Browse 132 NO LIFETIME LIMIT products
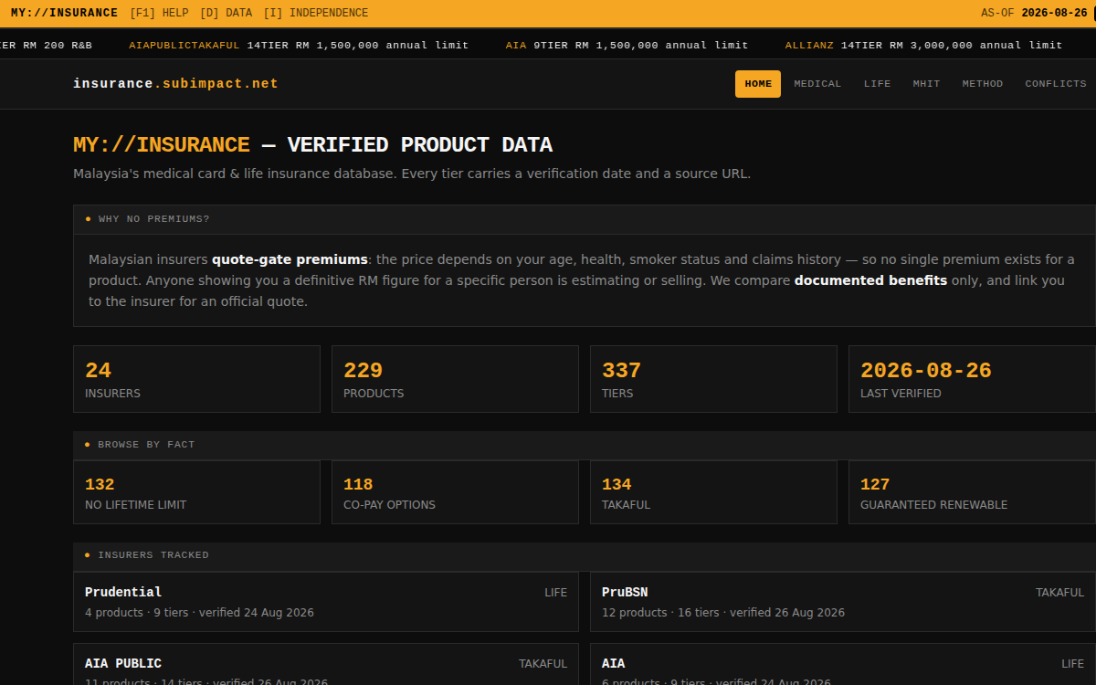The height and width of the screenshot is (685, 1096). pyautogui.click(x=196, y=492)
